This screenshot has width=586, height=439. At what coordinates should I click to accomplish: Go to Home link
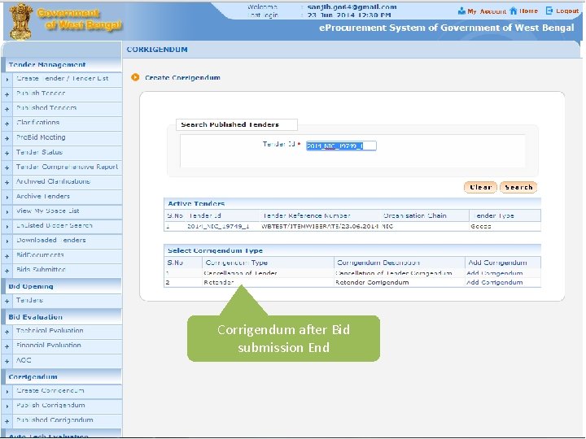coord(528,11)
